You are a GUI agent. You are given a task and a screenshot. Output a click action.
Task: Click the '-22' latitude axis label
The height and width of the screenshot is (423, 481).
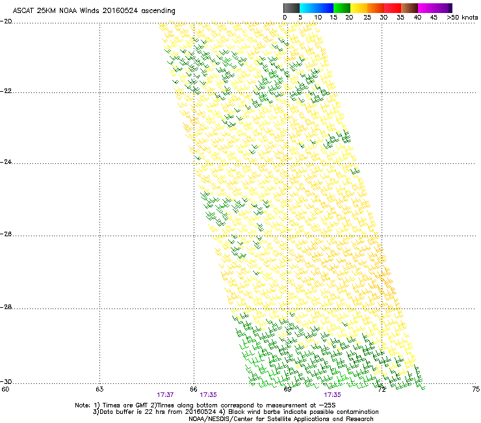coord(6,91)
